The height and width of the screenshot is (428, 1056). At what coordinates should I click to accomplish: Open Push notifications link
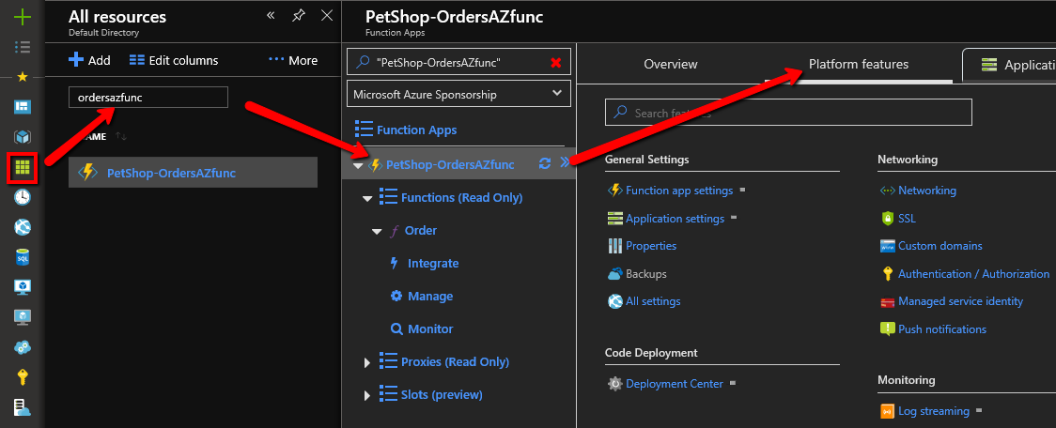click(x=942, y=329)
